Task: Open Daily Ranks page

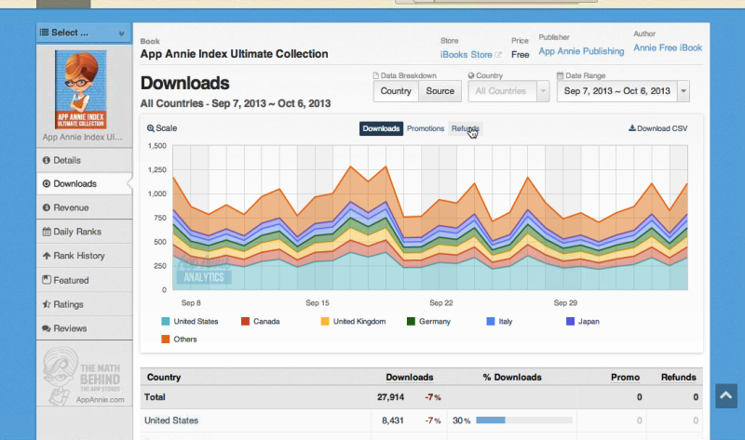Action: tap(84, 232)
